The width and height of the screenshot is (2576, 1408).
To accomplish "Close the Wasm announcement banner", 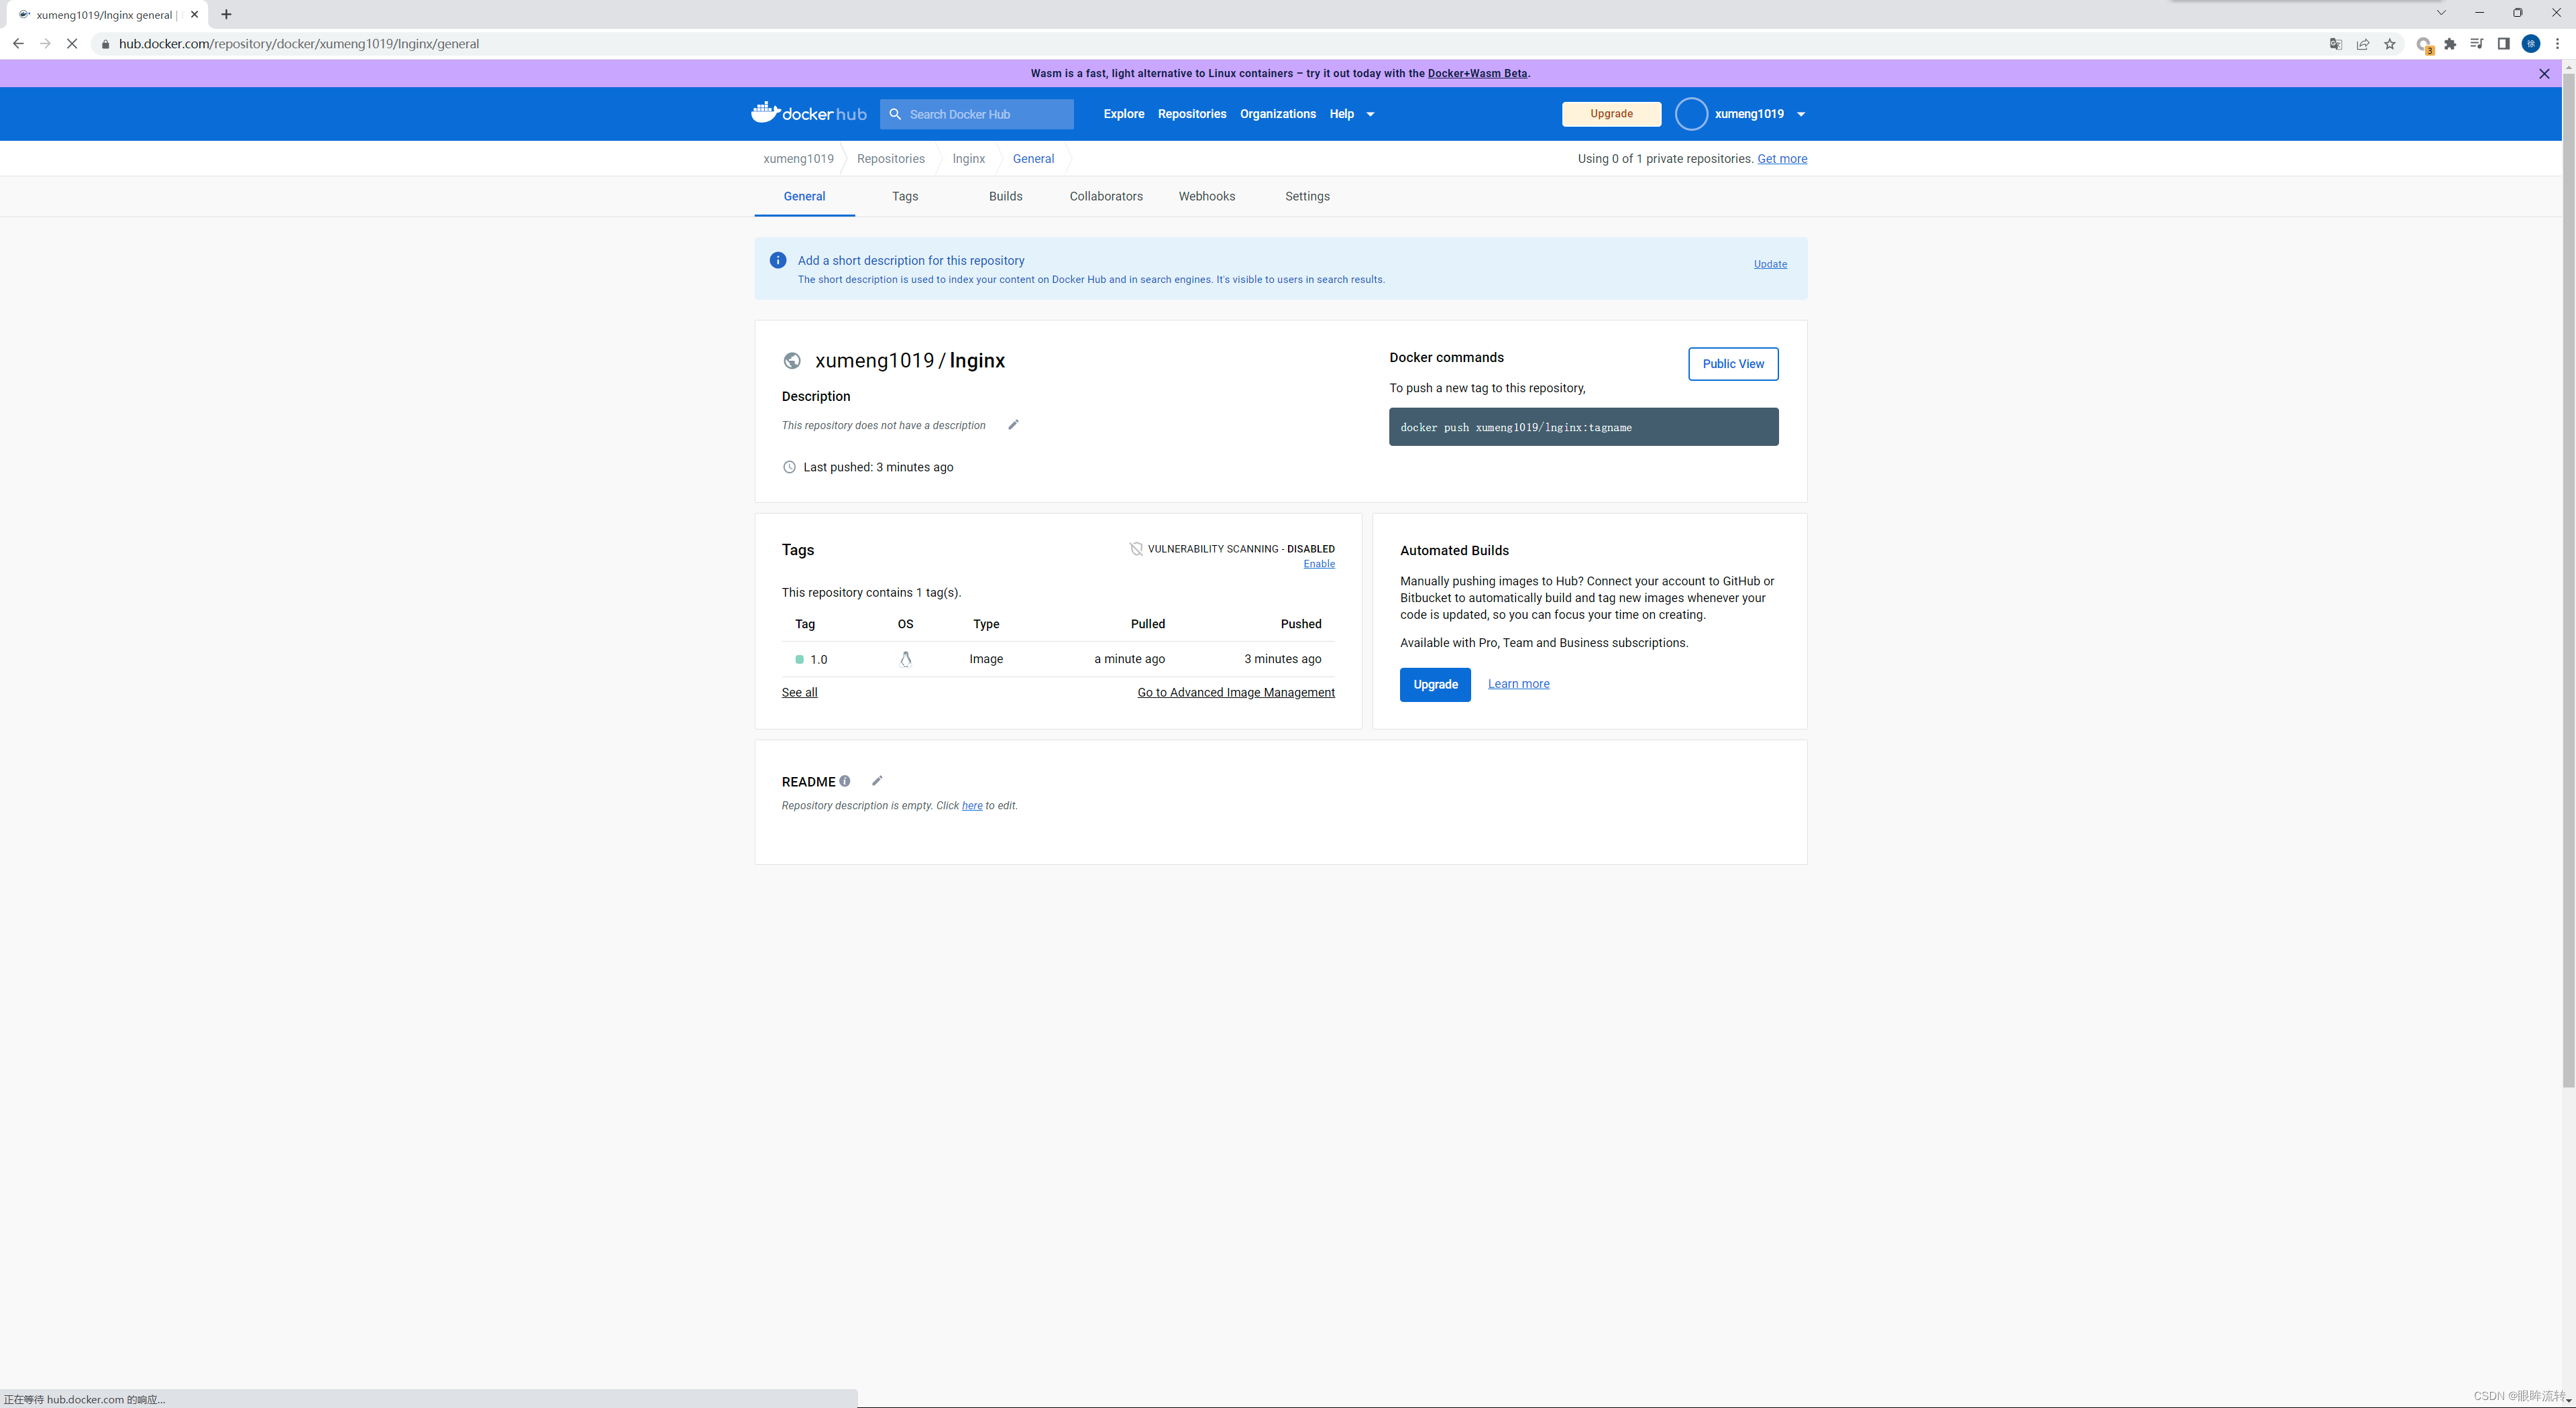I will click(2545, 74).
